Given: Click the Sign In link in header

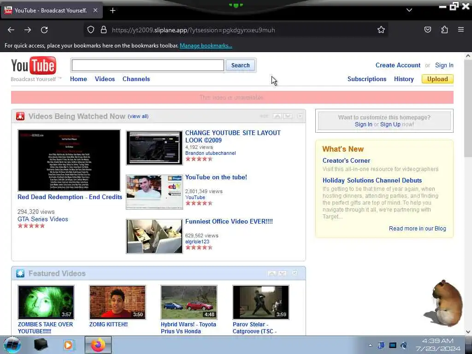Looking at the screenshot, I should pos(444,65).
